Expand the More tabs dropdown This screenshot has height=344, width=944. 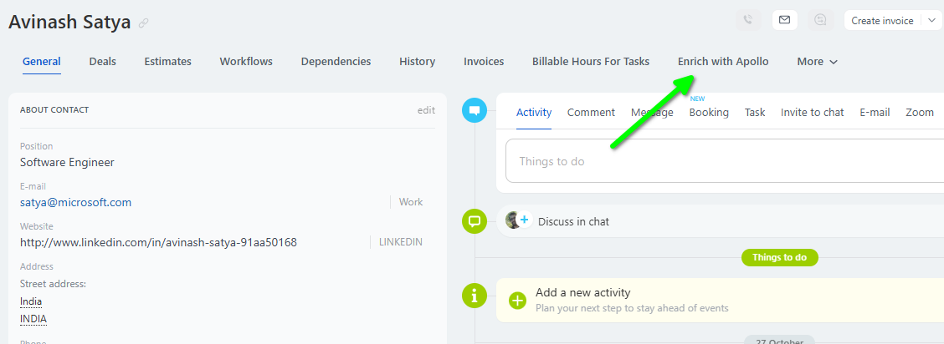click(817, 62)
